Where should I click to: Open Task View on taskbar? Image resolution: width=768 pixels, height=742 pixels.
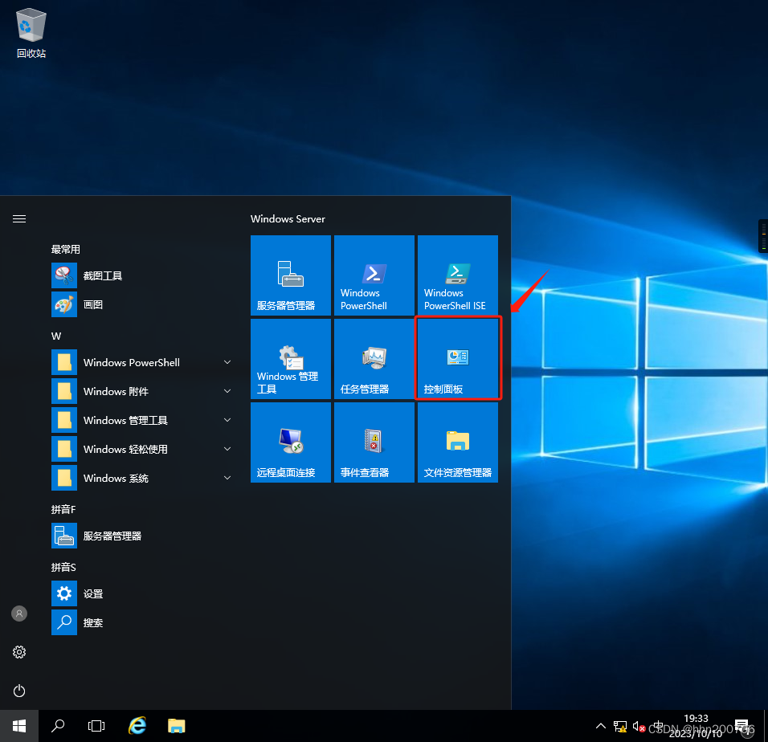[x=96, y=726]
